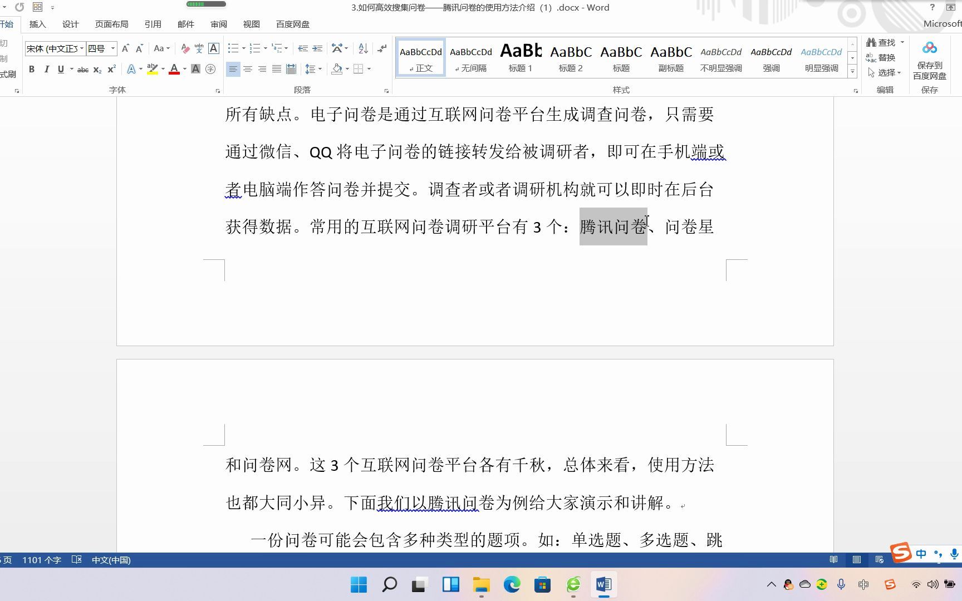Expand the bullet list dropdown arrow

(243, 48)
